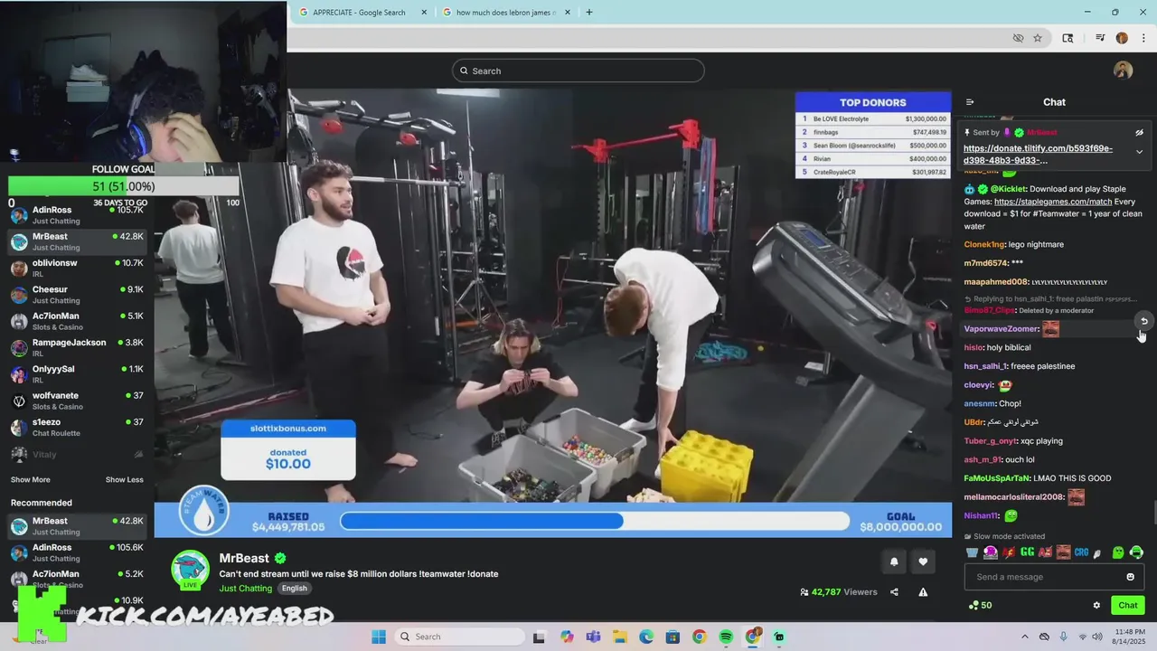
Task: Open the MrBeast channel name link
Action: click(x=244, y=558)
